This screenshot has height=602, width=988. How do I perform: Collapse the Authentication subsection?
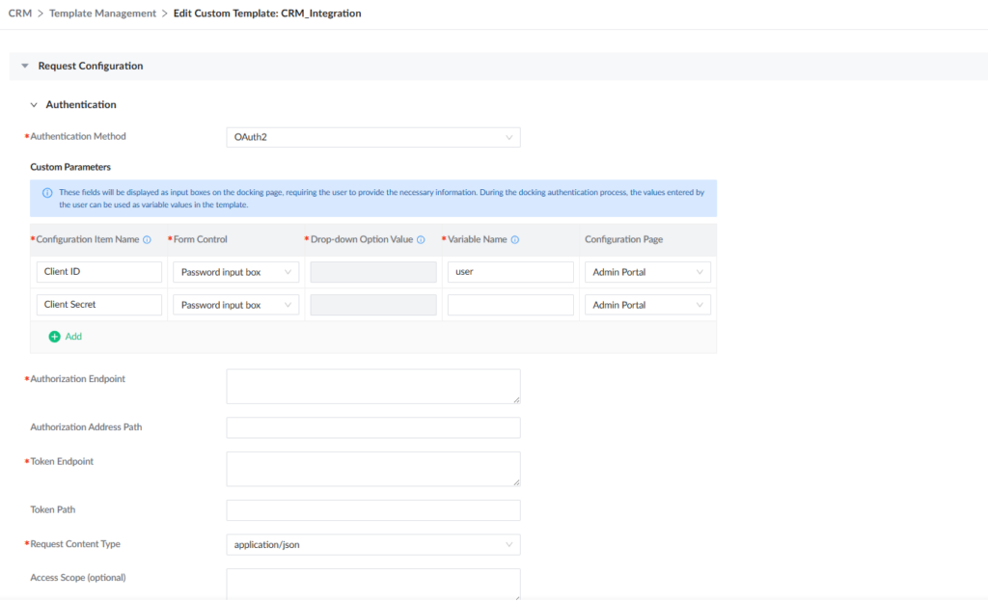click(34, 105)
